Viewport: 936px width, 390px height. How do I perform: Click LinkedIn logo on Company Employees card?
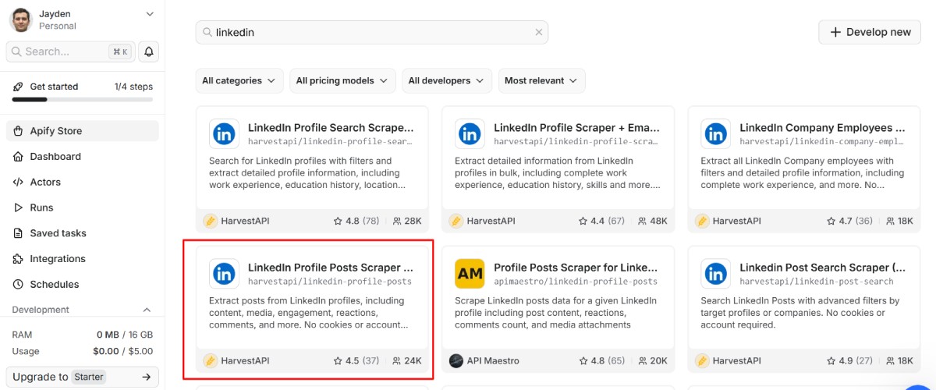(x=715, y=134)
